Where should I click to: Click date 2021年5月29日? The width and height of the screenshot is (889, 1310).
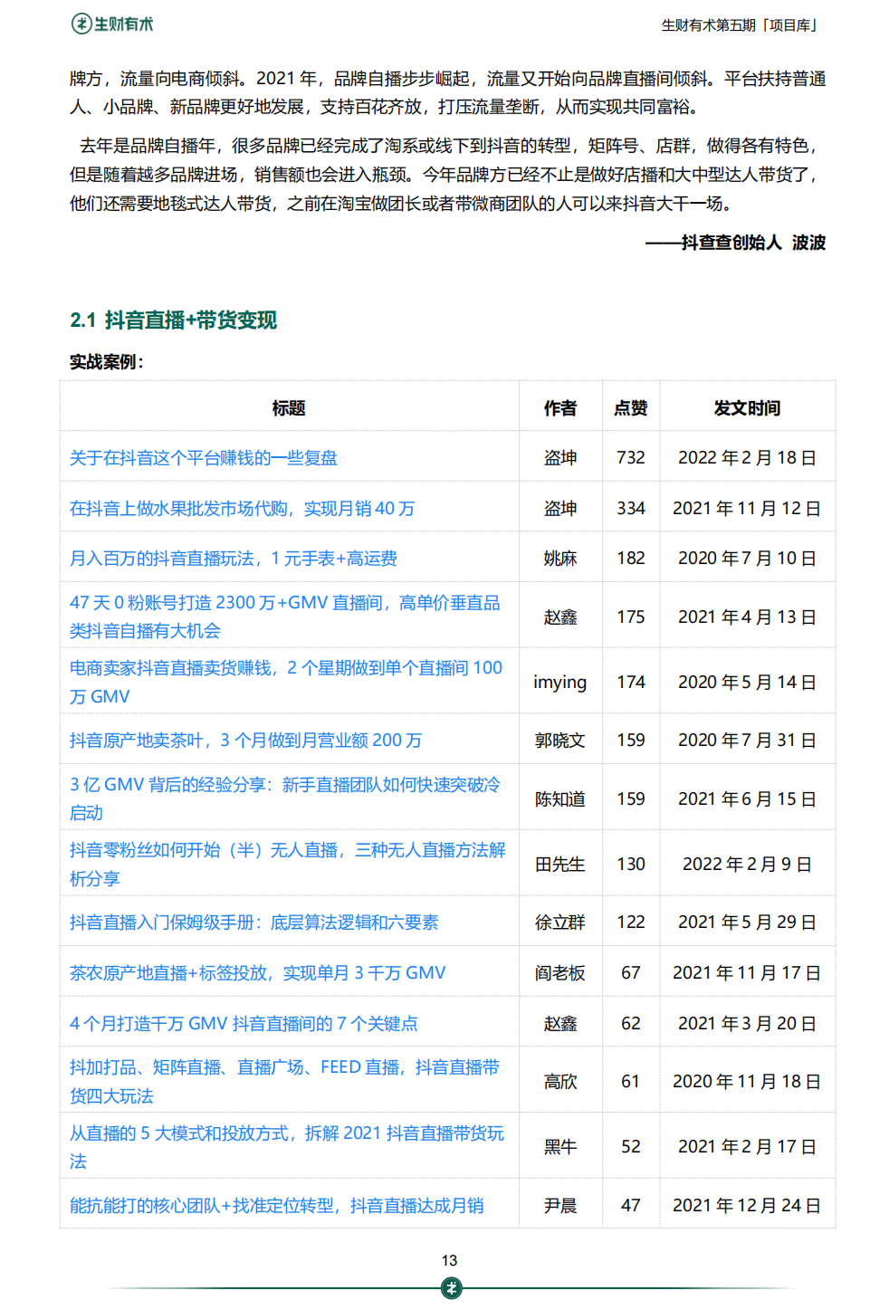click(747, 923)
